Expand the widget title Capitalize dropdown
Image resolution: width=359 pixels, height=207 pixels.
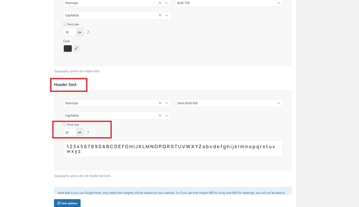167,15
